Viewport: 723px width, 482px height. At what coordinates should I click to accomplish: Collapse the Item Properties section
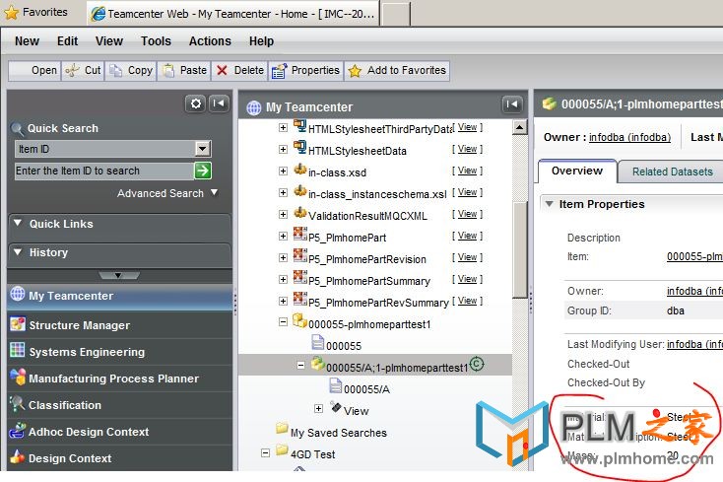pyautogui.click(x=550, y=204)
